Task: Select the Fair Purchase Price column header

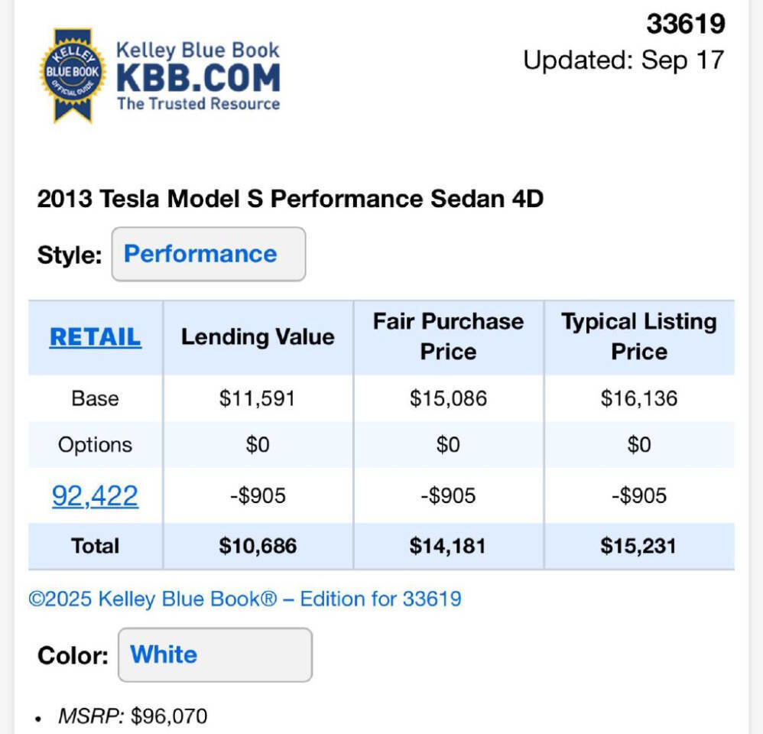Action: (x=446, y=336)
